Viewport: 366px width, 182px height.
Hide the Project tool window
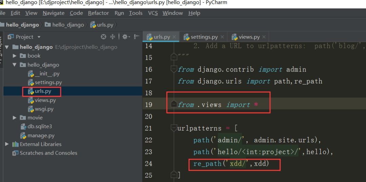coord(137,37)
